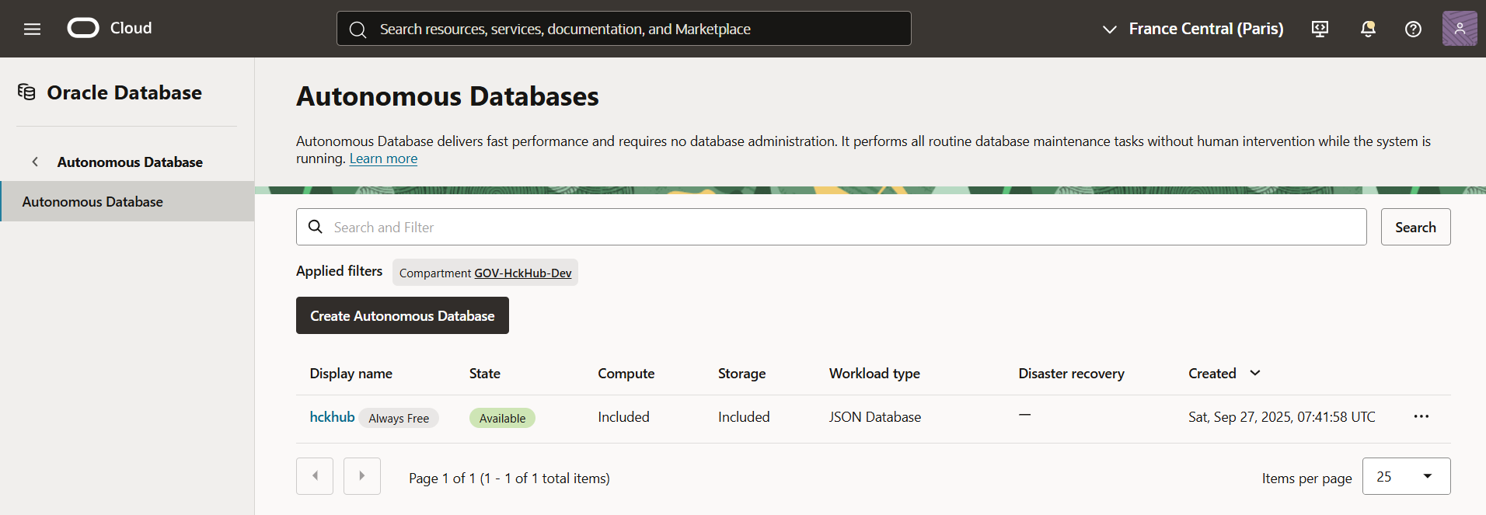Click the Oracle Cloud logo
1486x515 pixels.
(110, 28)
